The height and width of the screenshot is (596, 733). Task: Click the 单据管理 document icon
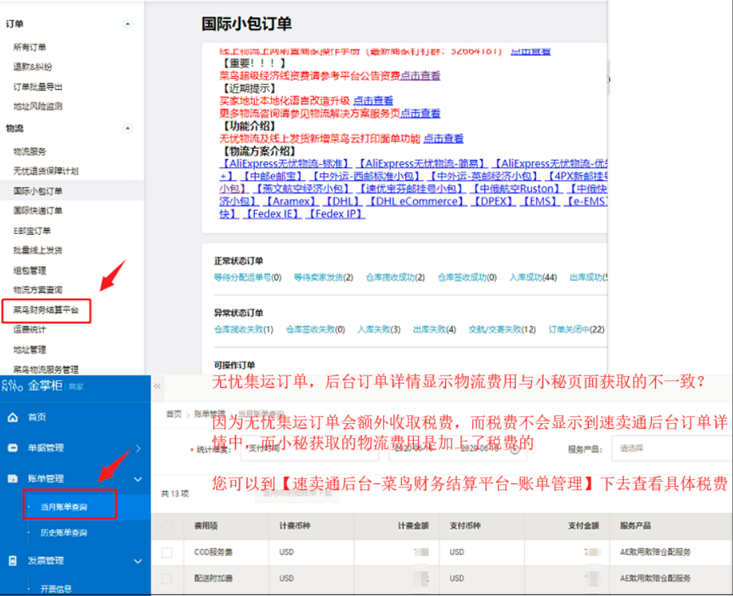tap(13, 448)
